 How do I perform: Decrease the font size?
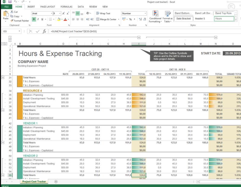click(x=68, y=13)
